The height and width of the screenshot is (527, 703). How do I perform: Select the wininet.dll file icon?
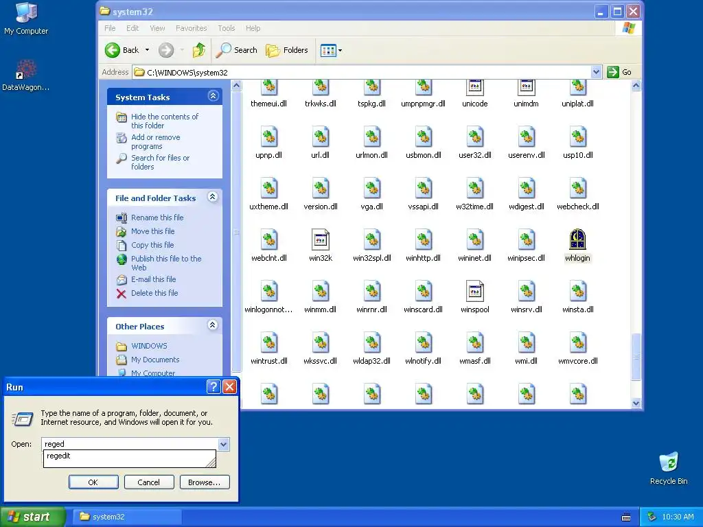[x=475, y=239]
